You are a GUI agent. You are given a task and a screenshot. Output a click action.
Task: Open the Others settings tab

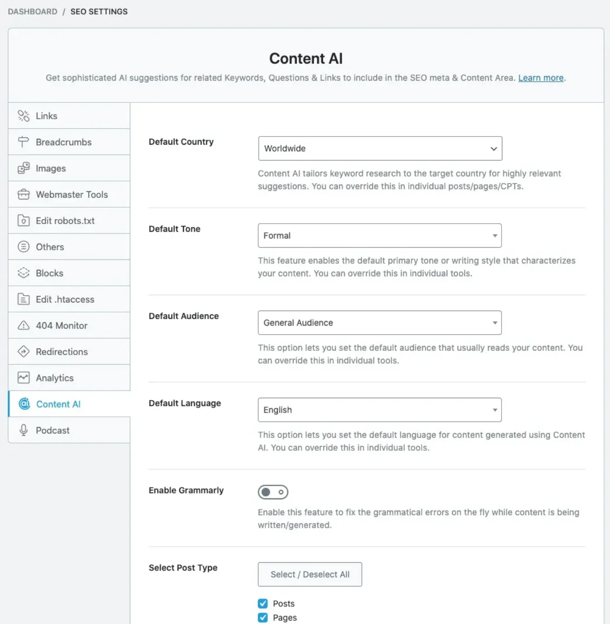(x=49, y=247)
